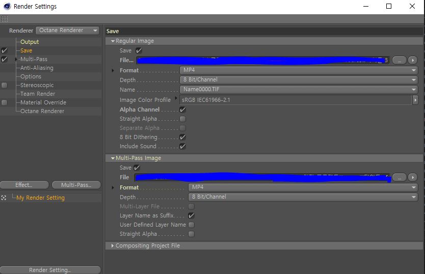Open the Regular Image Depth dropdown
Screen dimensions: 425x274
[x=299, y=79]
